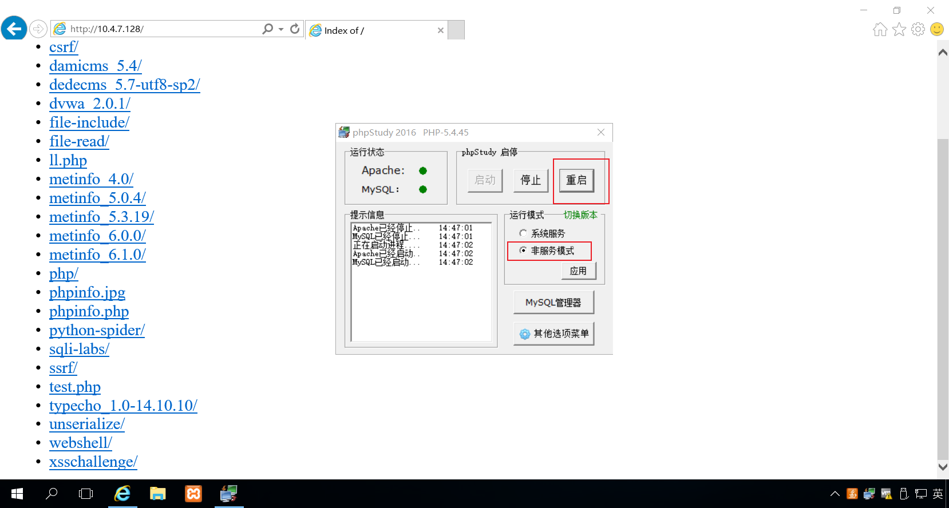Click phpStudy 启动 (Start) button

click(485, 180)
